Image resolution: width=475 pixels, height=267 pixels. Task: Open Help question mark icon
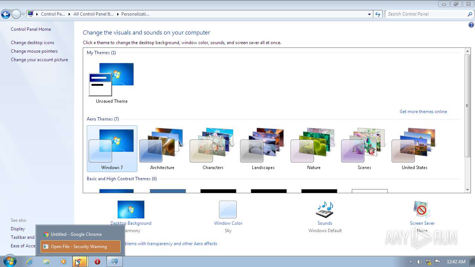pos(471,25)
